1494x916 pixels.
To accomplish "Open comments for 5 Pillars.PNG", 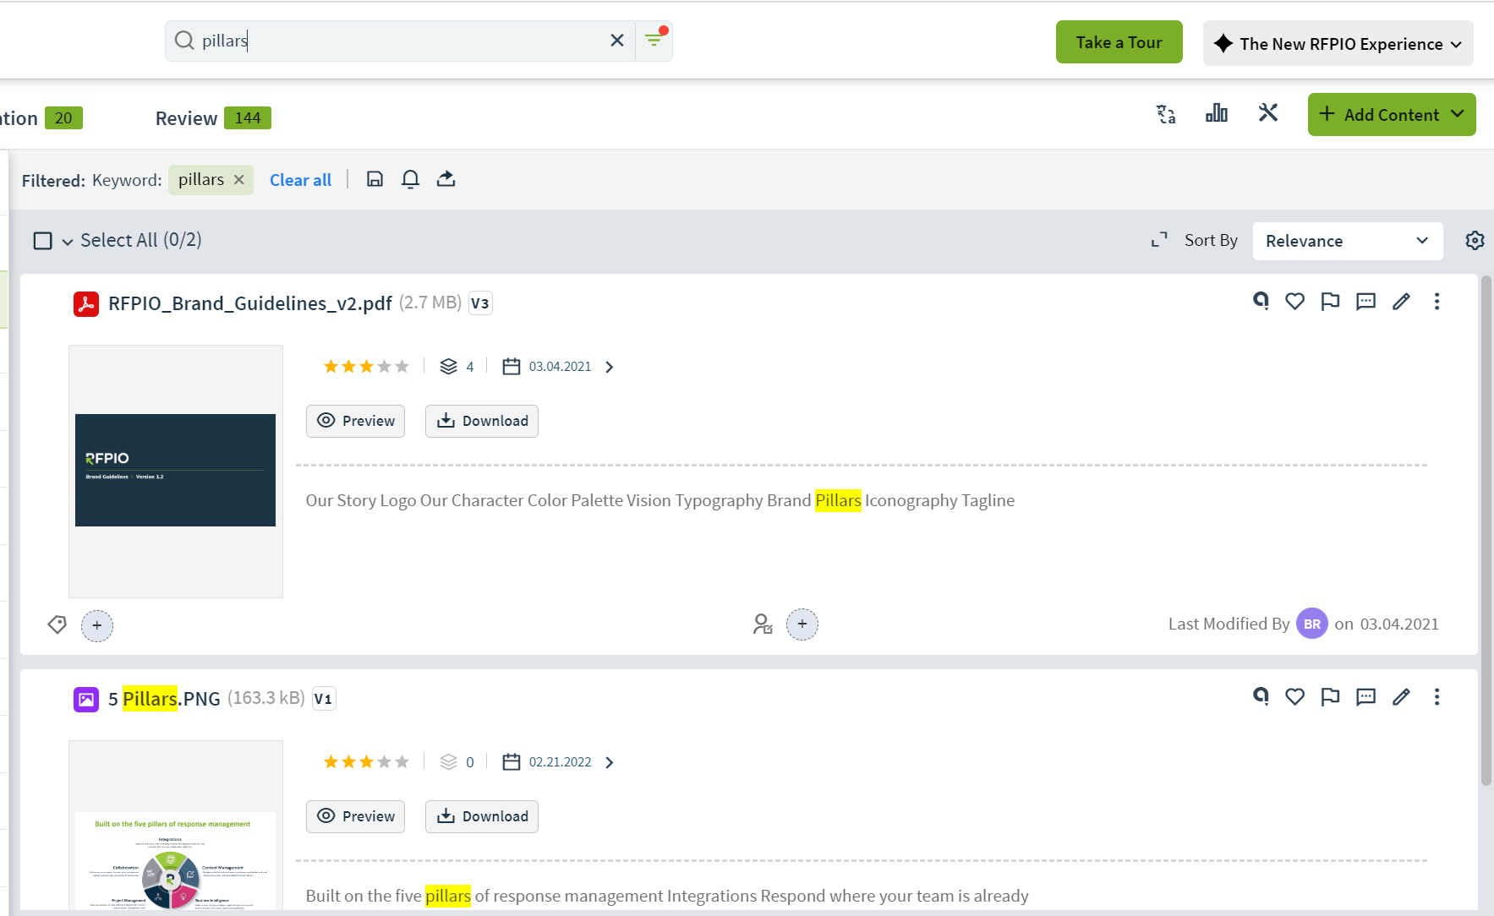I will point(1365,697).
